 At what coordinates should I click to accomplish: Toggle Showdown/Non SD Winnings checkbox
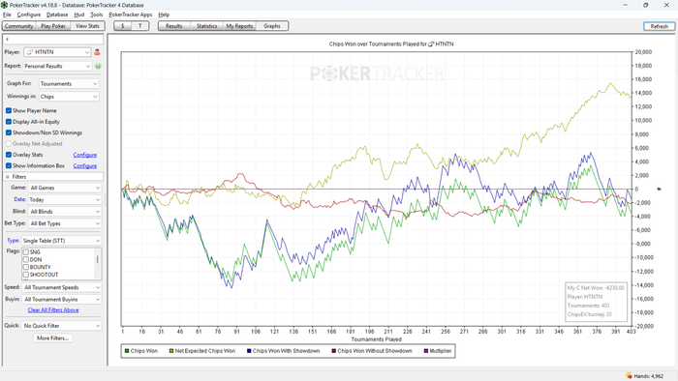point(9,132)
